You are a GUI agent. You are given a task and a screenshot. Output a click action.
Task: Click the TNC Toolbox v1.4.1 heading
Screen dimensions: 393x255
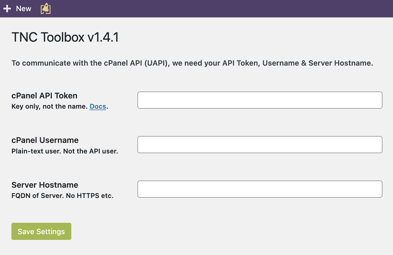[x=65, y=37]
